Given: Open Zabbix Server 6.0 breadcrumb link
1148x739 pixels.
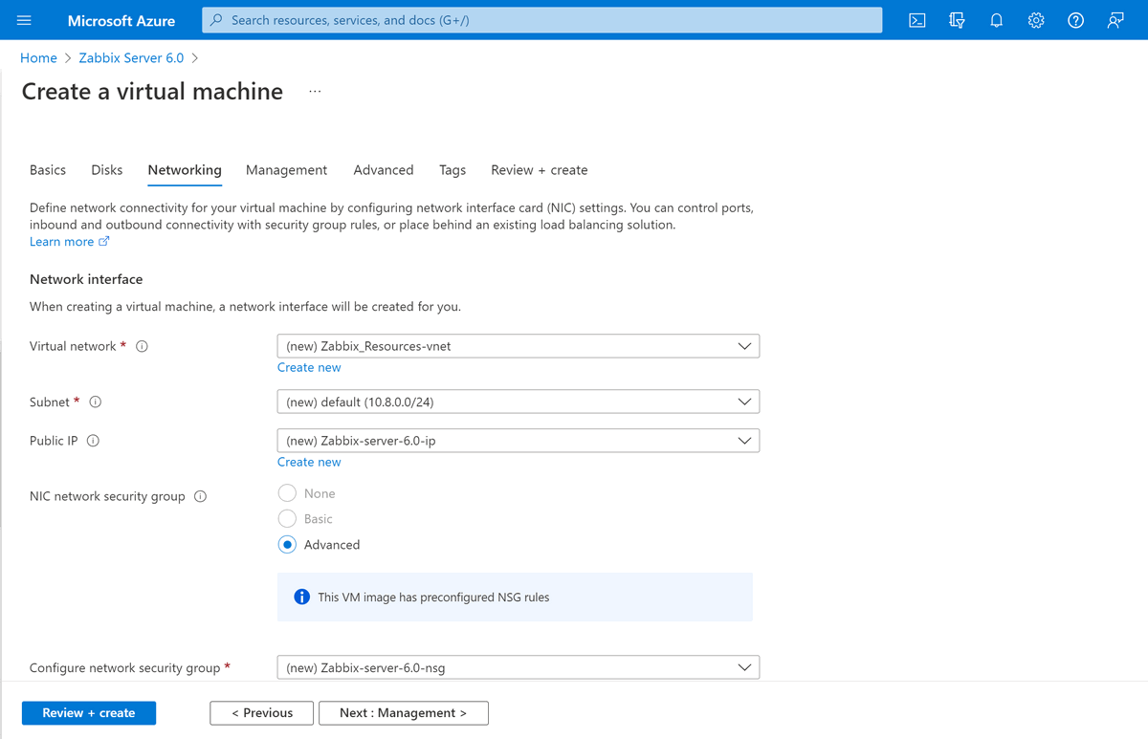Looking at the screenshot, I should (x=131, y=58).
